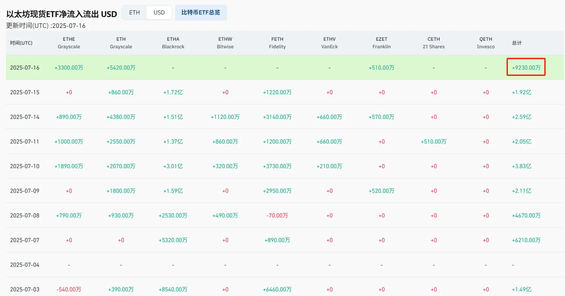Click the +9230.00万 total value

tap(526, 68)
